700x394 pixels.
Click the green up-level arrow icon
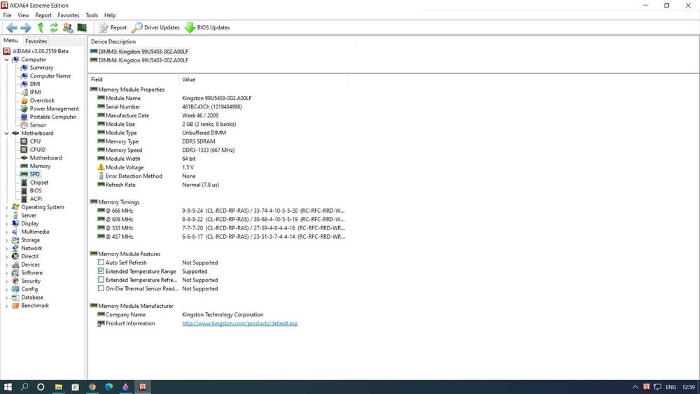click(x=41, y=28)
